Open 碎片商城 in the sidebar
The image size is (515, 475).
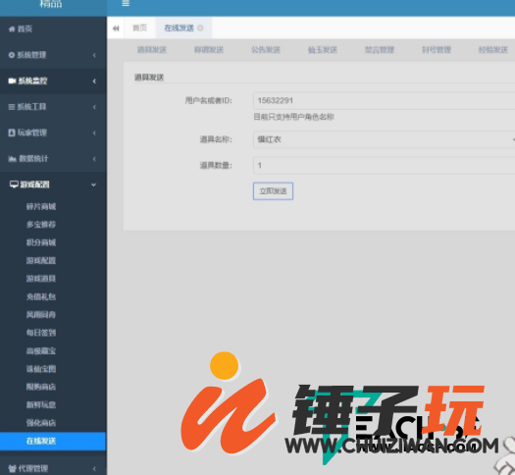[x=41, y=207]
